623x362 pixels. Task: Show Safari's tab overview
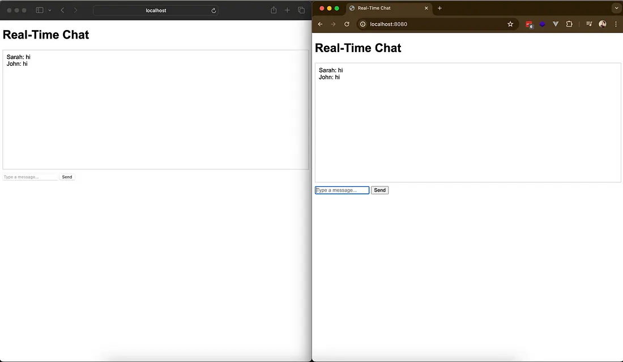tap(301, 10)
